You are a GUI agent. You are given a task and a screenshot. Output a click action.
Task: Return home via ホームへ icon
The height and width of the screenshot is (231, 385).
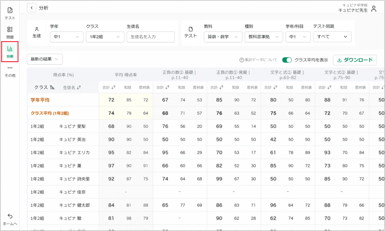tap(10, 219)
